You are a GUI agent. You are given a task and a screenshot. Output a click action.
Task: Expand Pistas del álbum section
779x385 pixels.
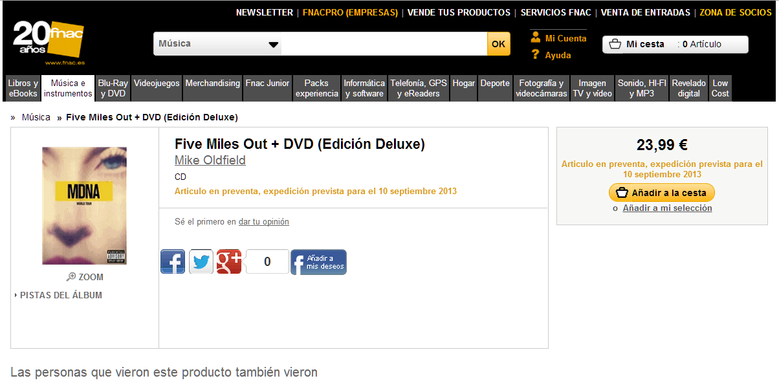point(58,295)
